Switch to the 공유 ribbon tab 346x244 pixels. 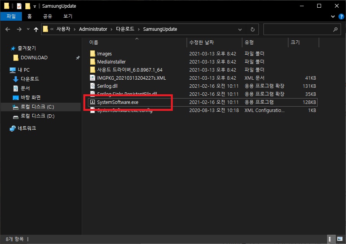coord(48,17)
